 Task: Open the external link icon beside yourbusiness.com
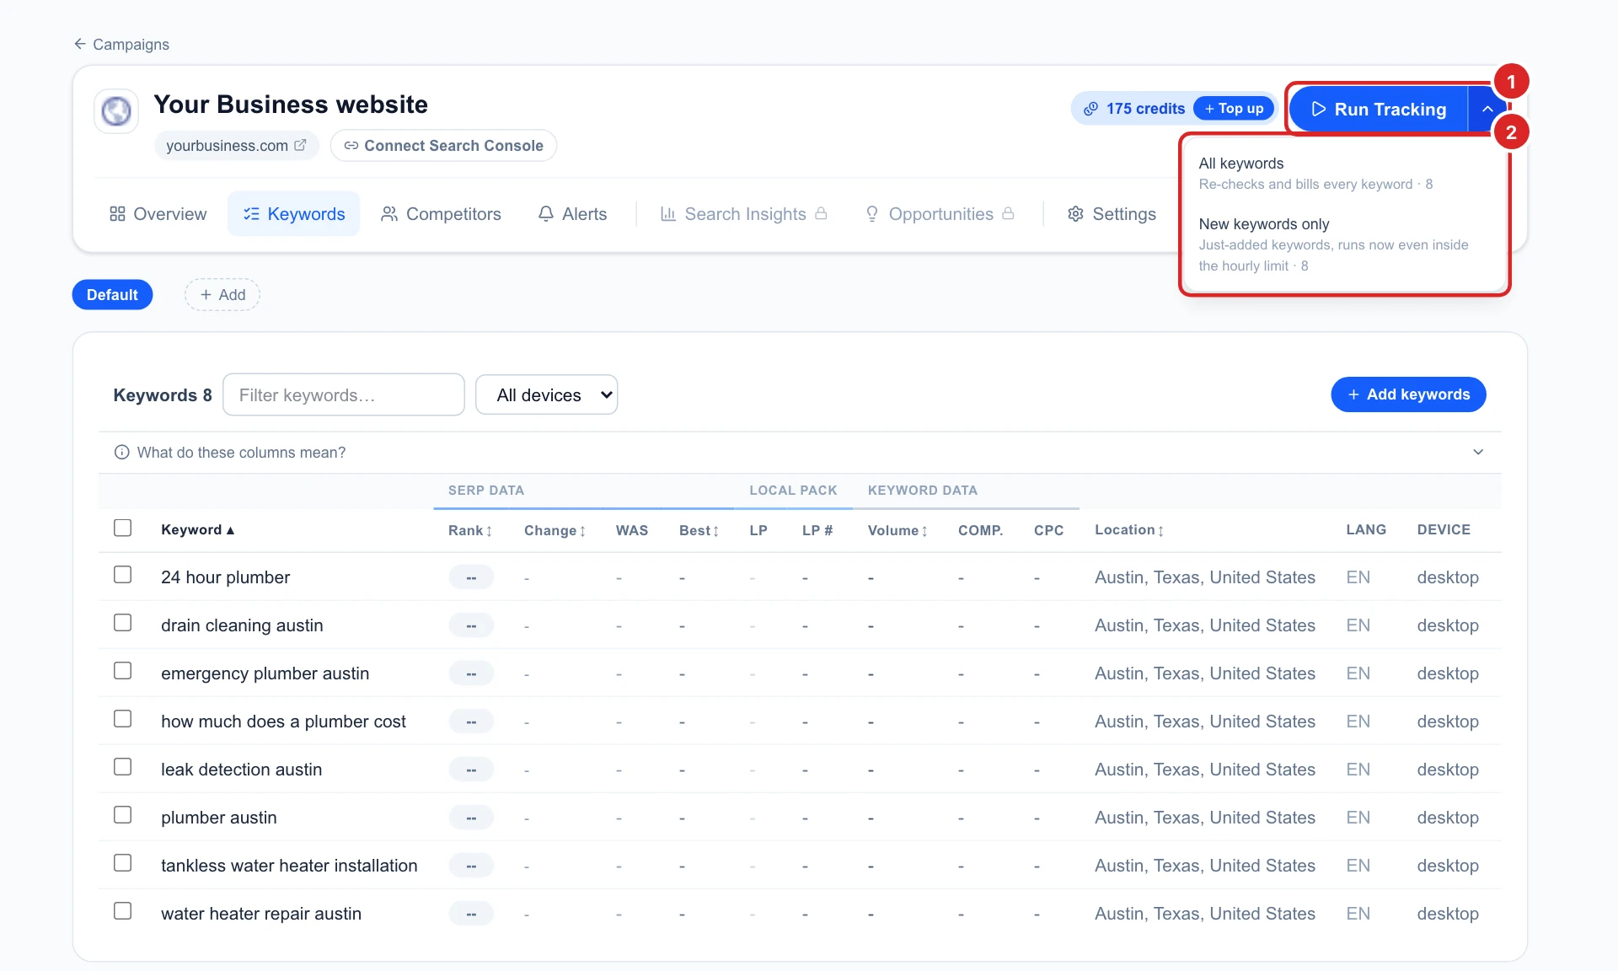300,145
